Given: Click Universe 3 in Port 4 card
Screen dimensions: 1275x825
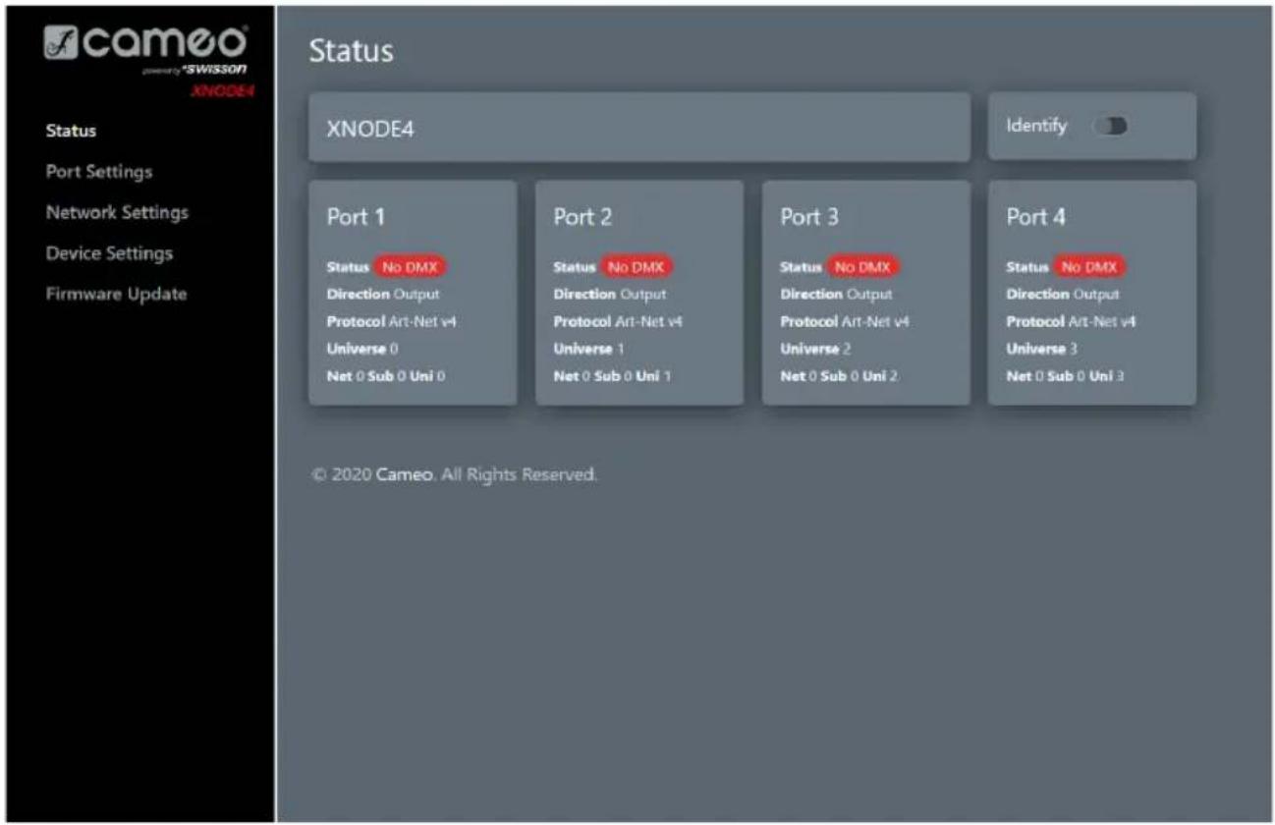Looking at the screenshot, I should pos(1042,349).
